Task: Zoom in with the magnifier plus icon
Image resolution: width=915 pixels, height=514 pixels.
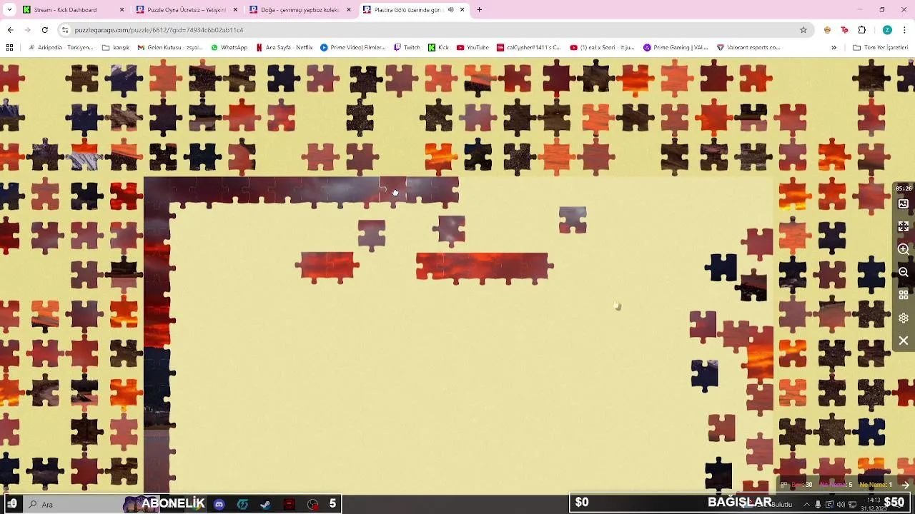Action: click(x=904, y=249)
